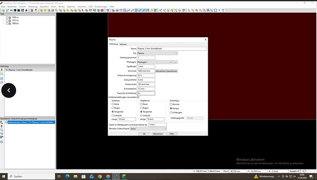Click OK in the Plasma dialog
This screenshot has height=180, width=317.
[x=144, y=134]
